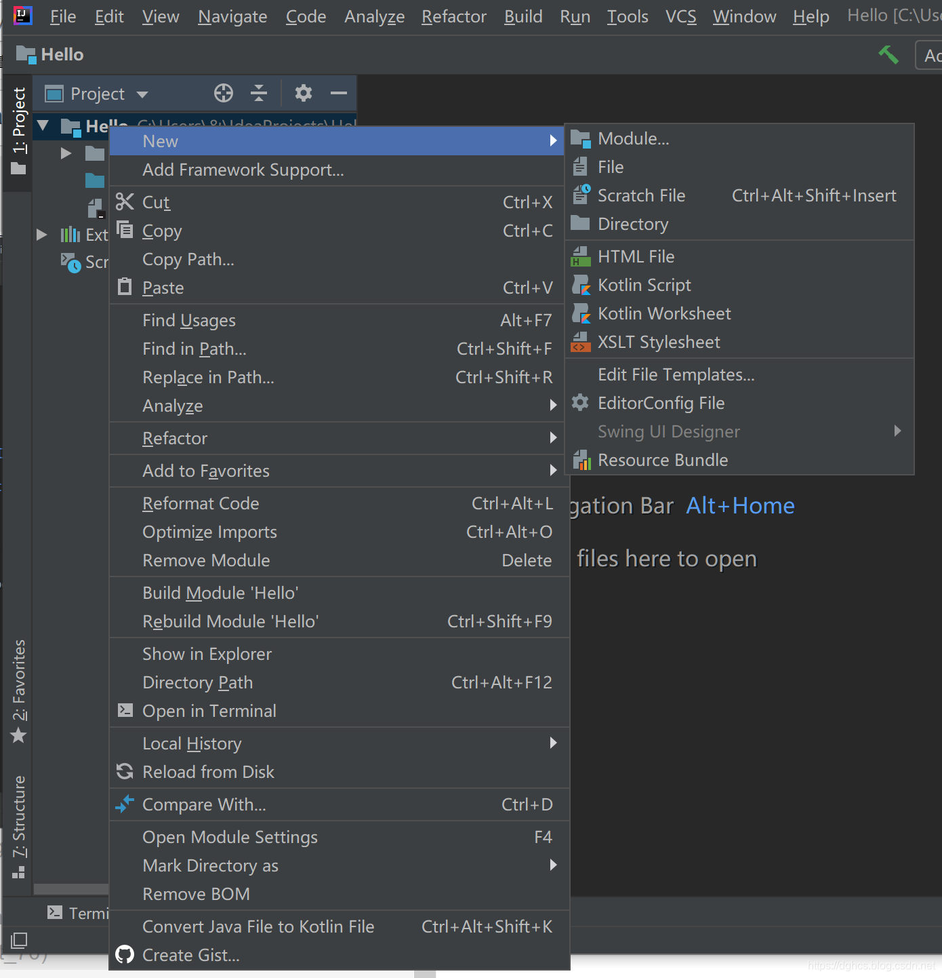942x978 pixels.
Task: Choose Kotlin Worksheet from New submenu
Action: click(x=664, y=313)
